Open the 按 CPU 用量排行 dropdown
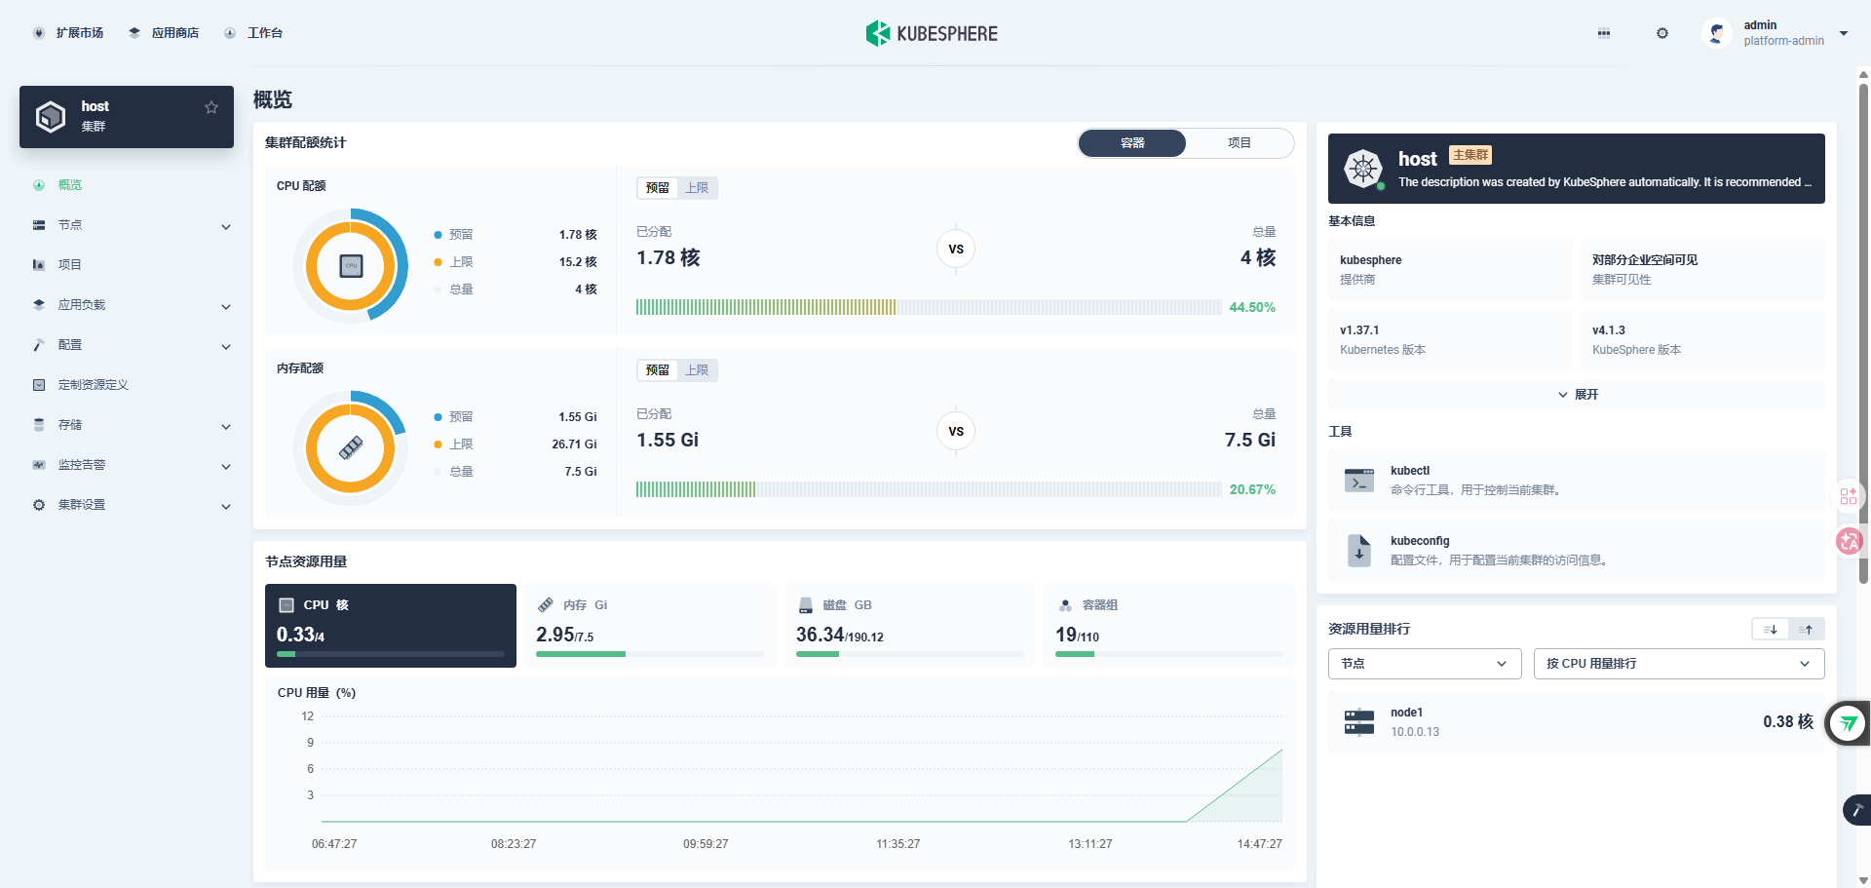This screenshot has height=888, width=1871. 1678,664
